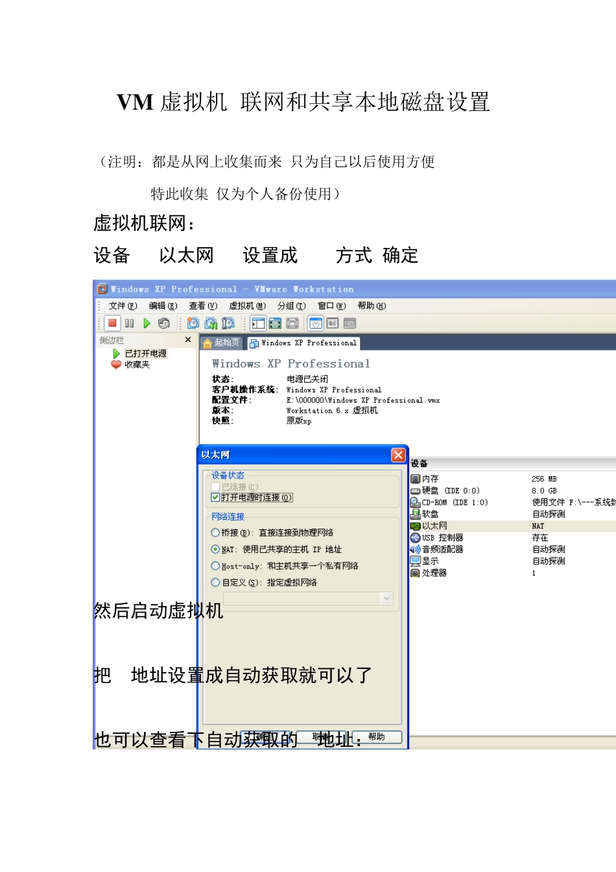Open the 虚拟机(M) menu
The height and width of the screenshot is (872, 616).
click(x=248, y=306)
